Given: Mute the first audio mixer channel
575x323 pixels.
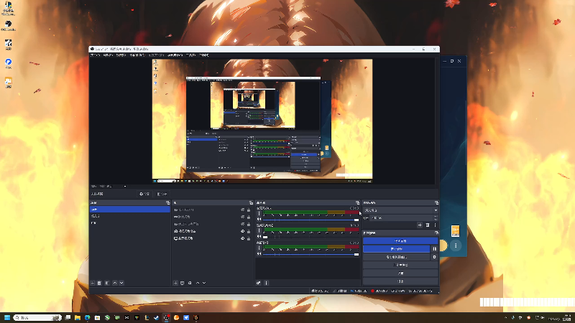Looking at the screenshot, I should click(259, 220).
